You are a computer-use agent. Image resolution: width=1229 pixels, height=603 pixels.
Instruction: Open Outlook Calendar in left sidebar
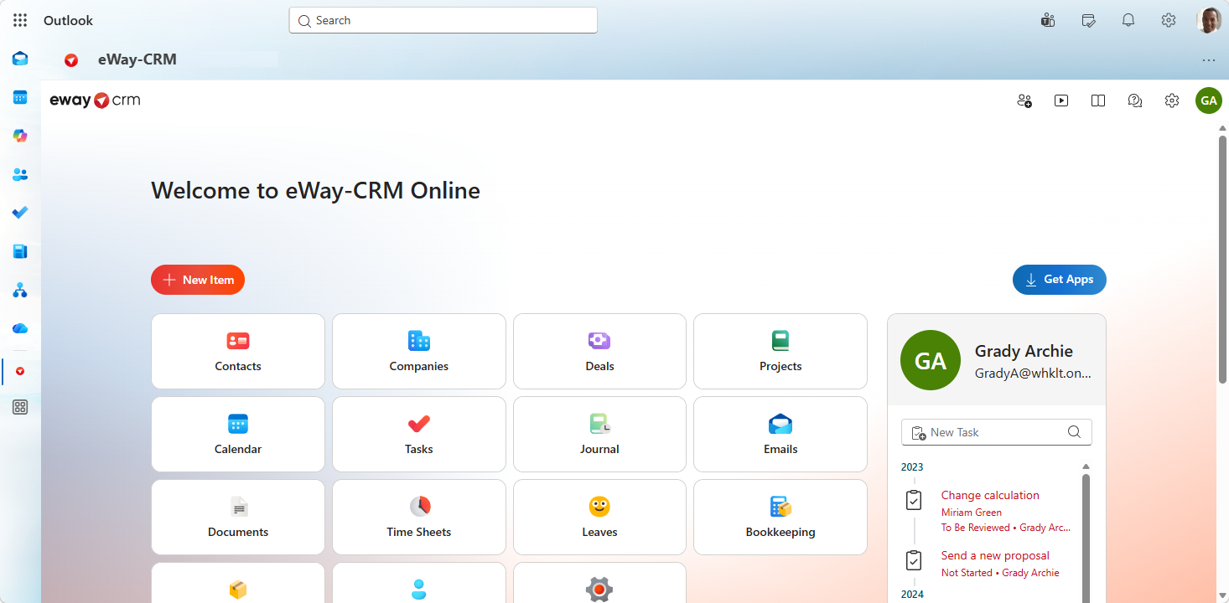(x=20, y=97)
